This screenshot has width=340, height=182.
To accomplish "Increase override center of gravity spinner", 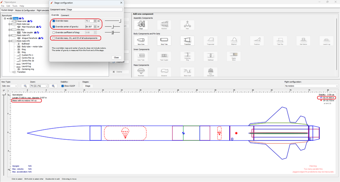I will [95, 26].
